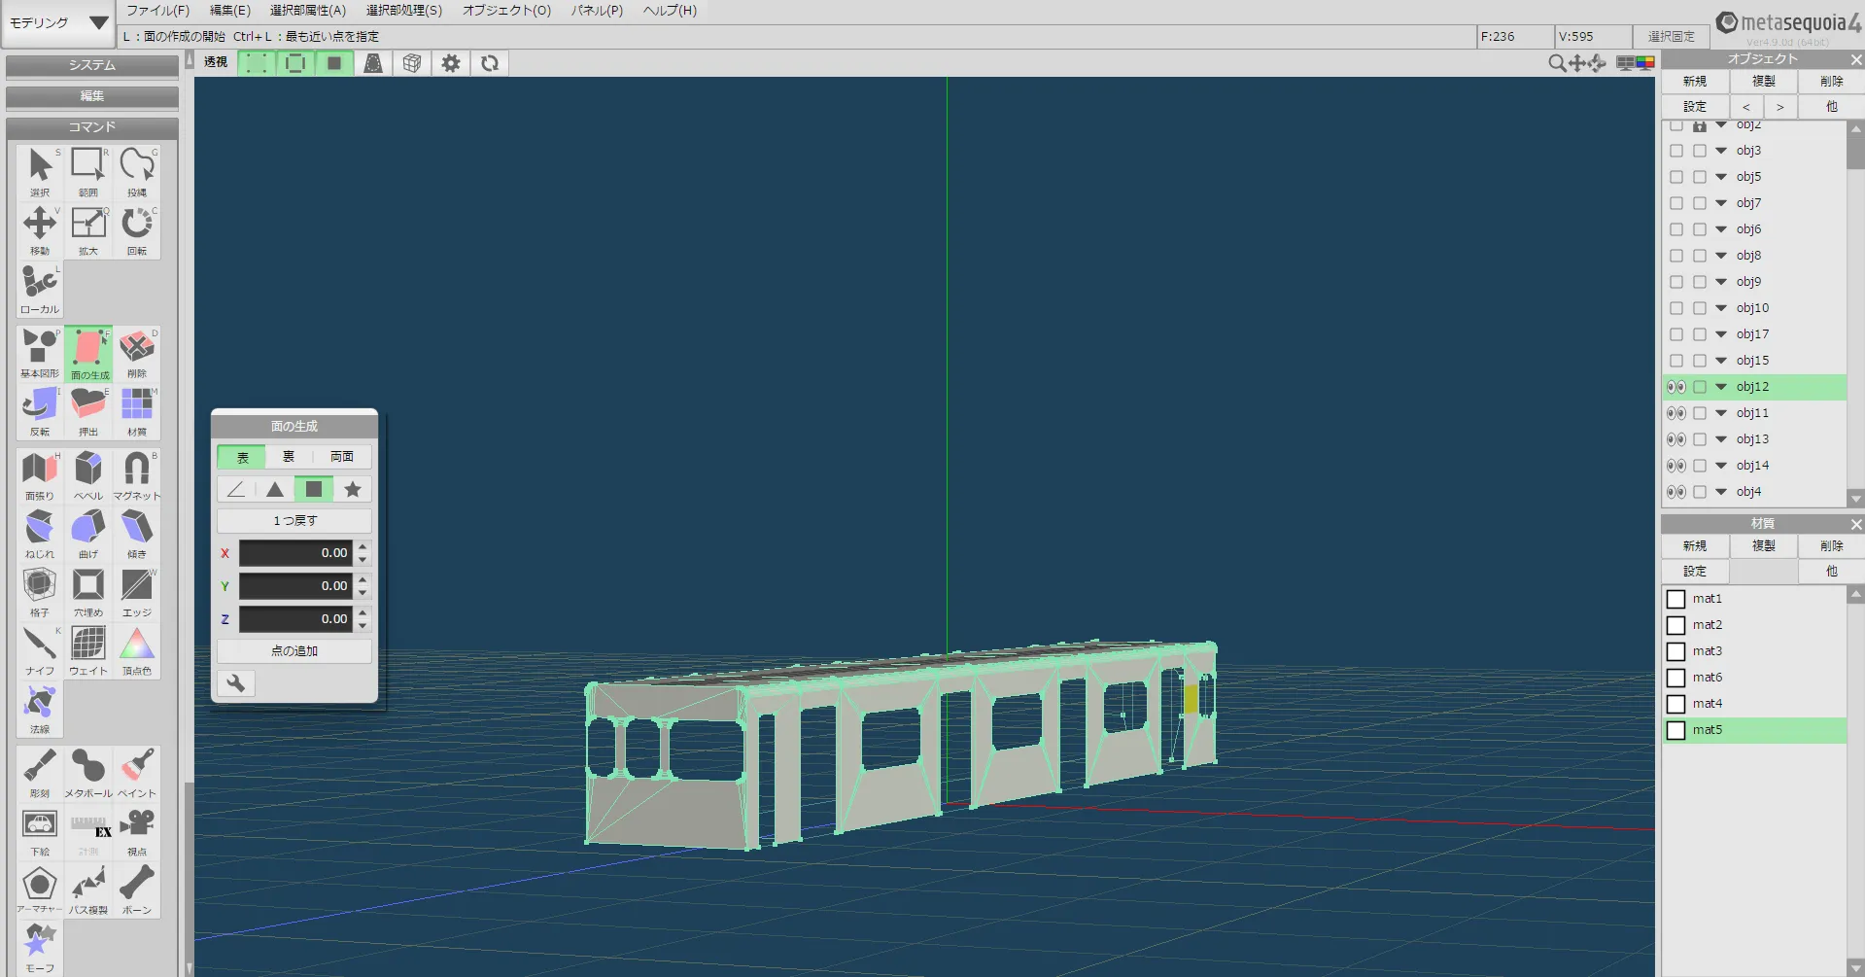Expand the システム section header

pos(91,65)
